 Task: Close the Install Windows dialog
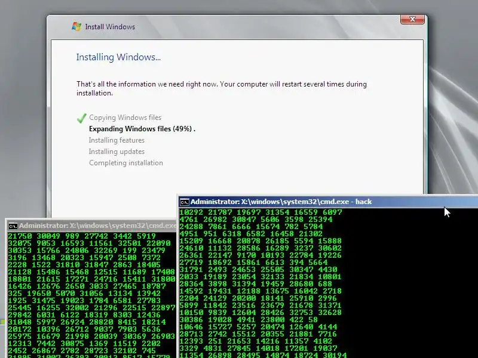pyautogui.click(x=412, y=19)
